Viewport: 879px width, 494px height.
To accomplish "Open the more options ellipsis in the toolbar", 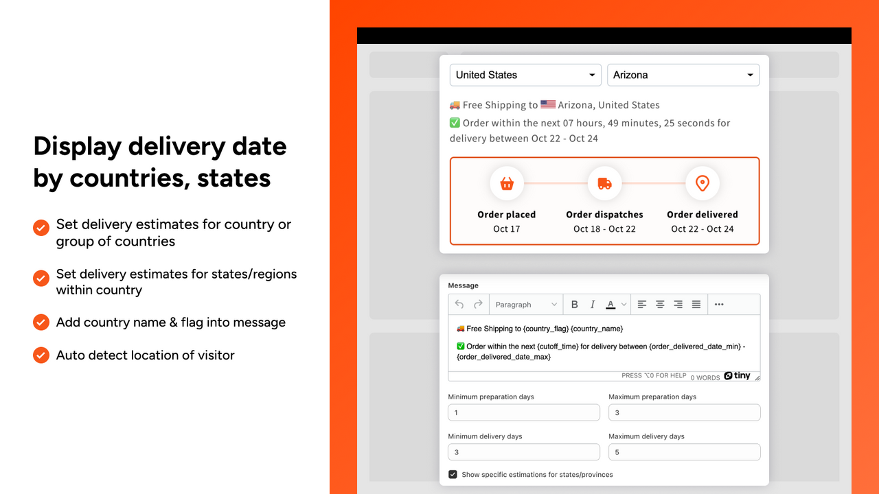I will point(719,304).
